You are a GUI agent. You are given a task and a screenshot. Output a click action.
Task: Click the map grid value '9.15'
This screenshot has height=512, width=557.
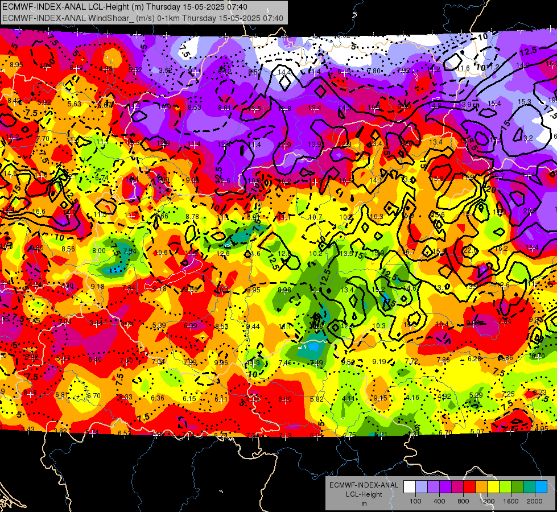[x=381, y=398]
